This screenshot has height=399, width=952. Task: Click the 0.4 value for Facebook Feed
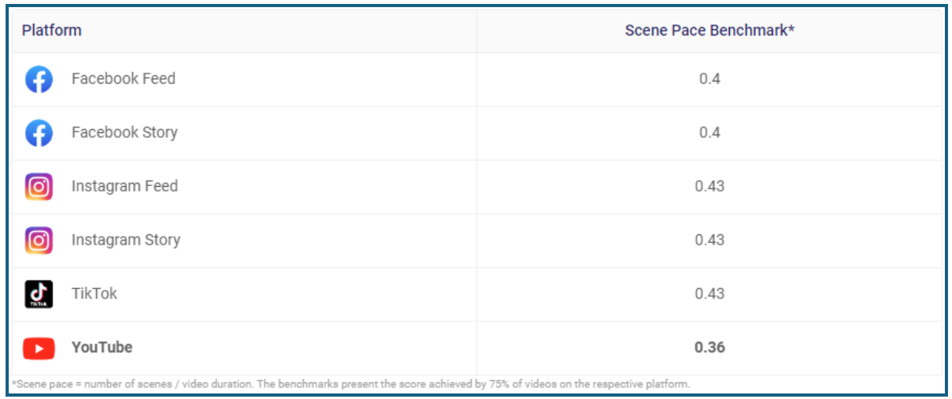tap(709, 79)
